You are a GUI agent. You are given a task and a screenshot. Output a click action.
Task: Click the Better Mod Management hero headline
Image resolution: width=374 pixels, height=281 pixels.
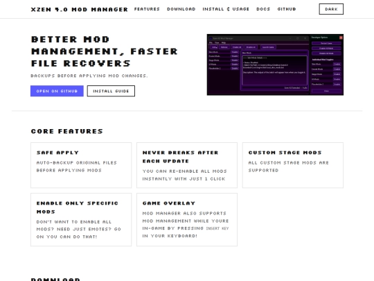105,51
